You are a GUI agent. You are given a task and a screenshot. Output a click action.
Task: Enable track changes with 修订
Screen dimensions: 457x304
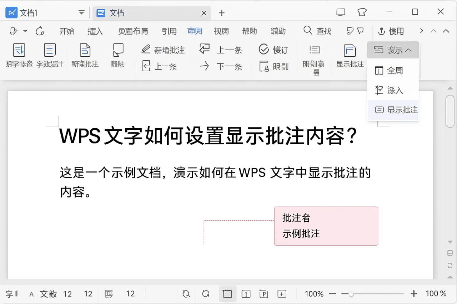click(x=273, y=50)
